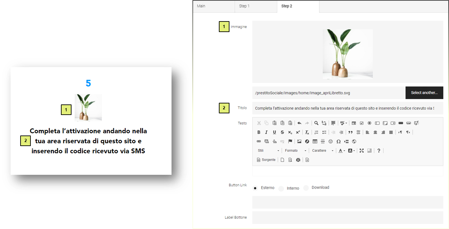449x229 pixels.
Task: Insert an iframe with the globe icon
Action: 354,141
